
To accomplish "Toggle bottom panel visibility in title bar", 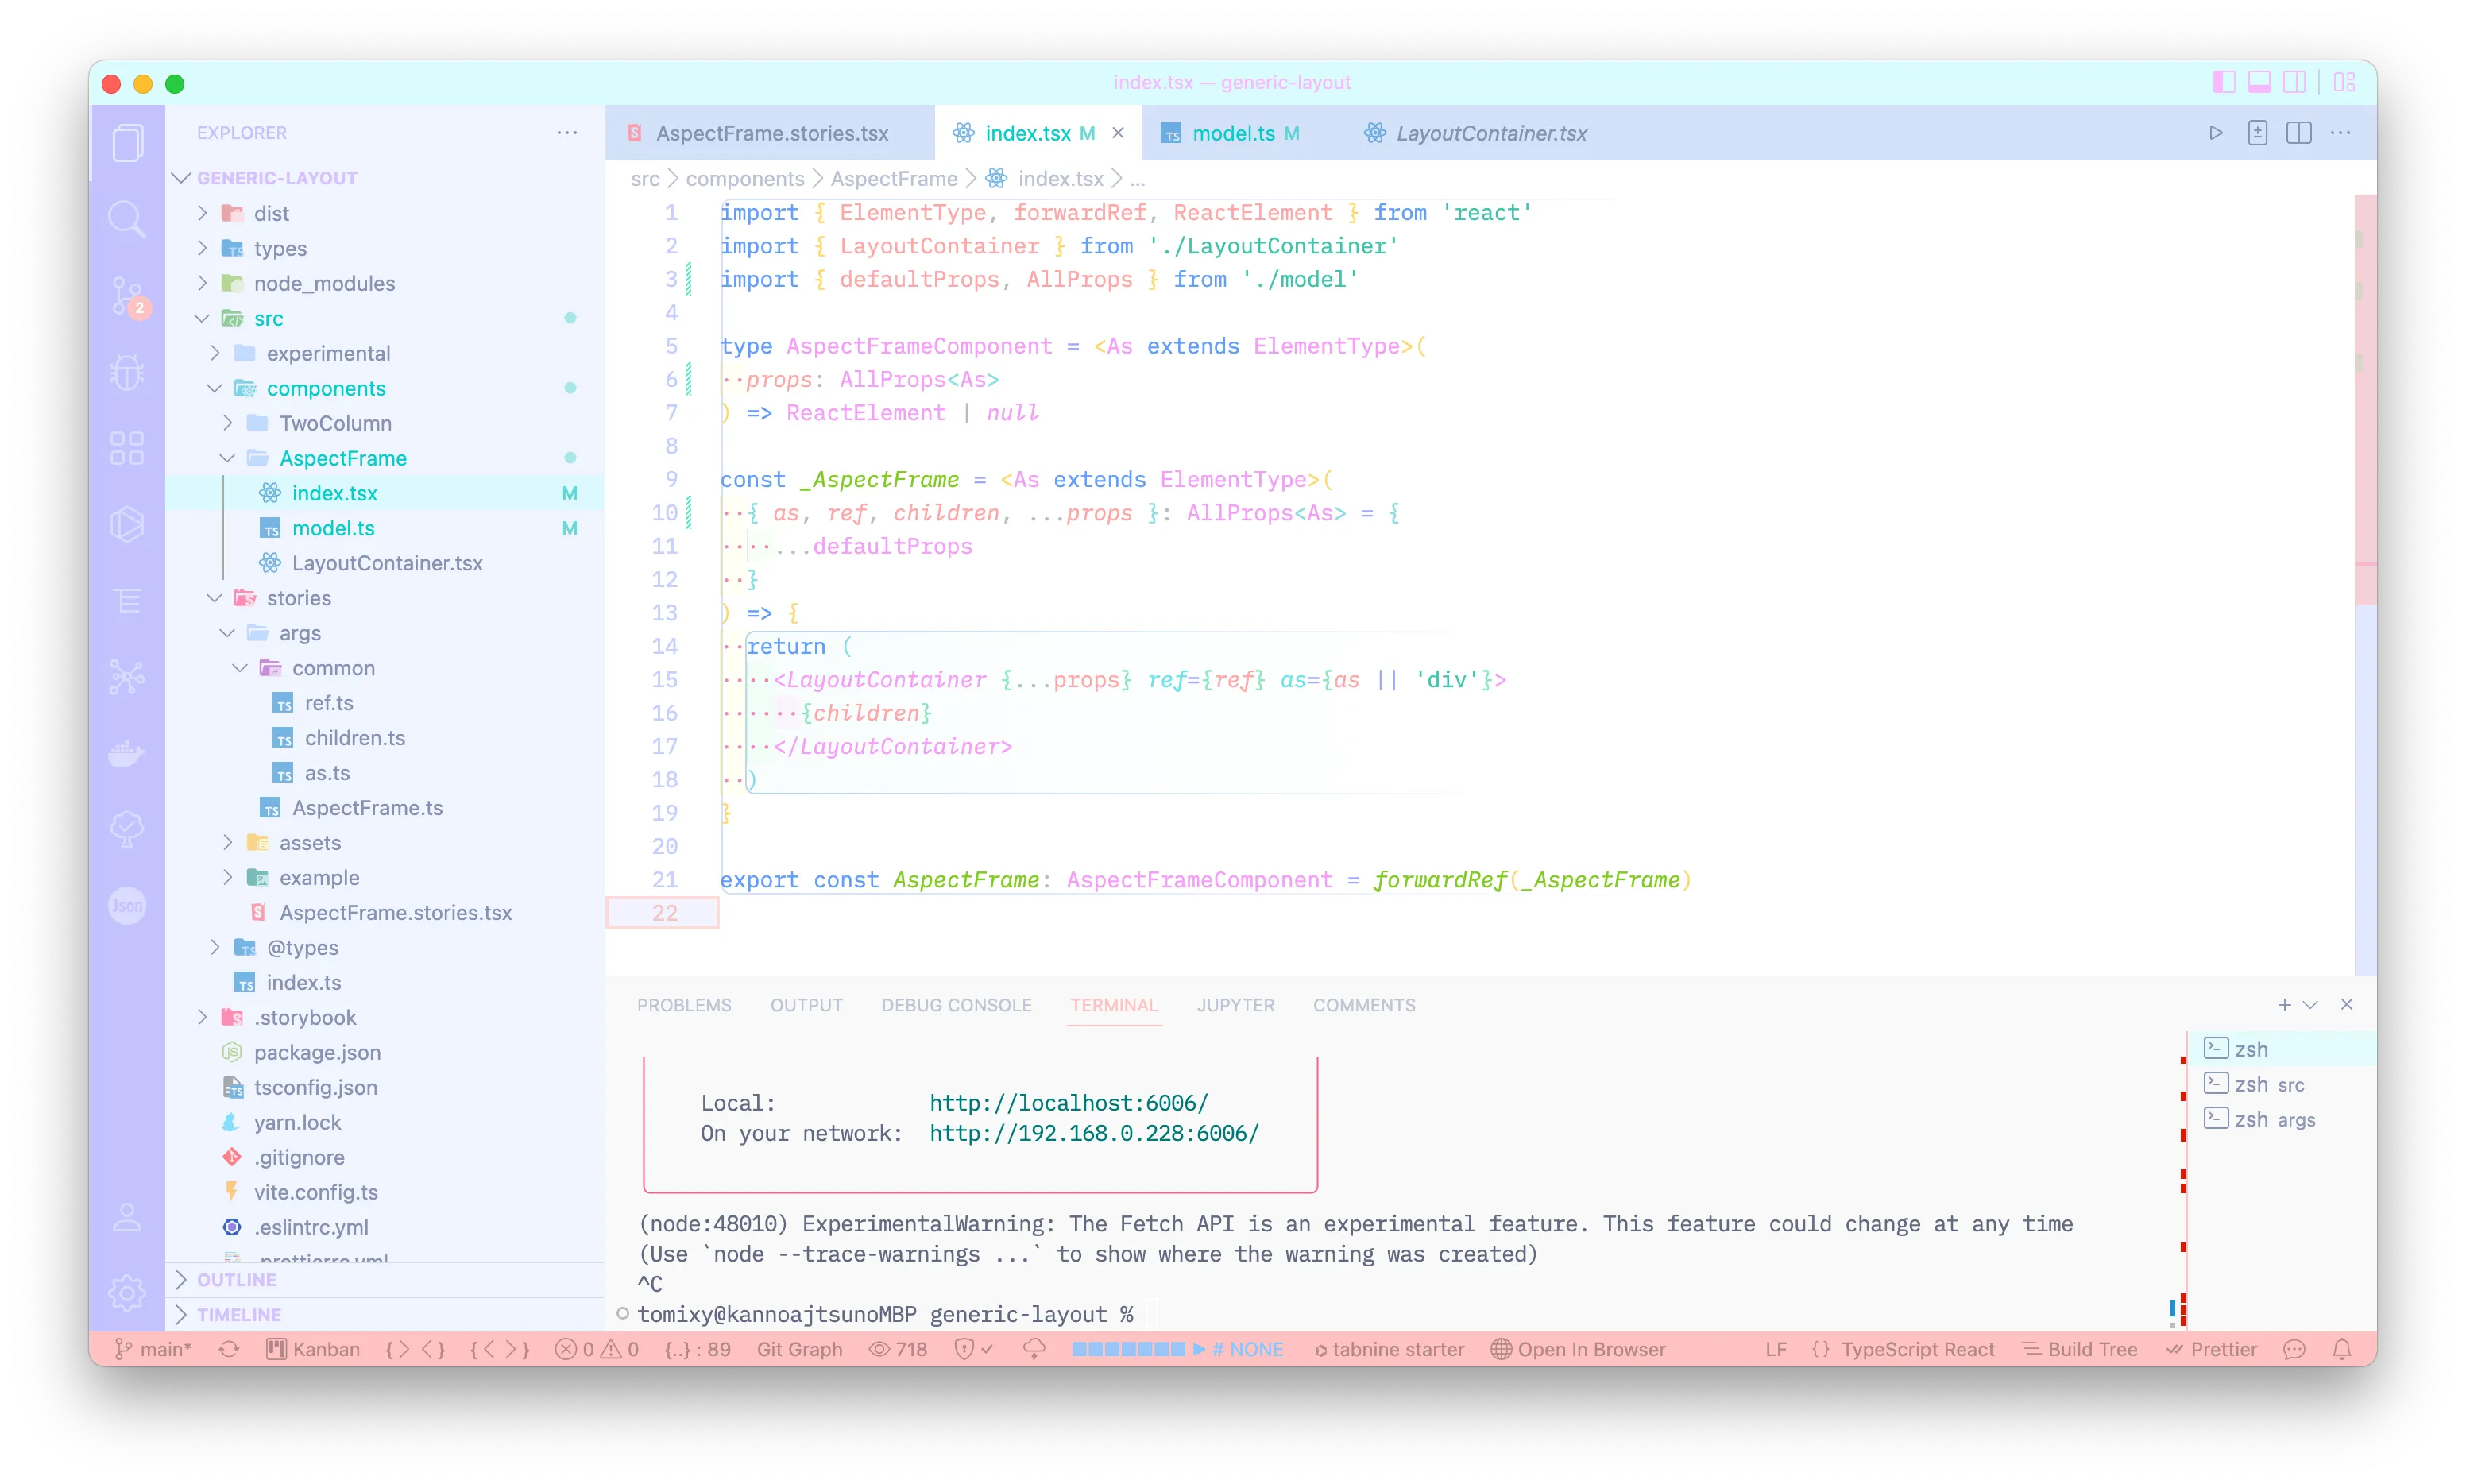I will coord(2259,82).
